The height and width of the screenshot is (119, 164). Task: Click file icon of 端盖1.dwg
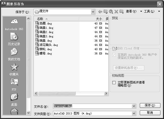point(37,27)
